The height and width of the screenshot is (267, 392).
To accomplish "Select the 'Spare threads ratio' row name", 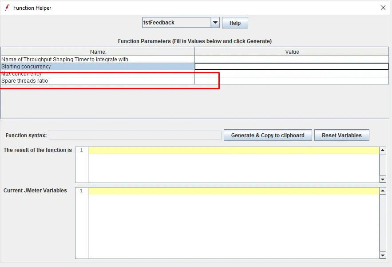I will 98,80.
